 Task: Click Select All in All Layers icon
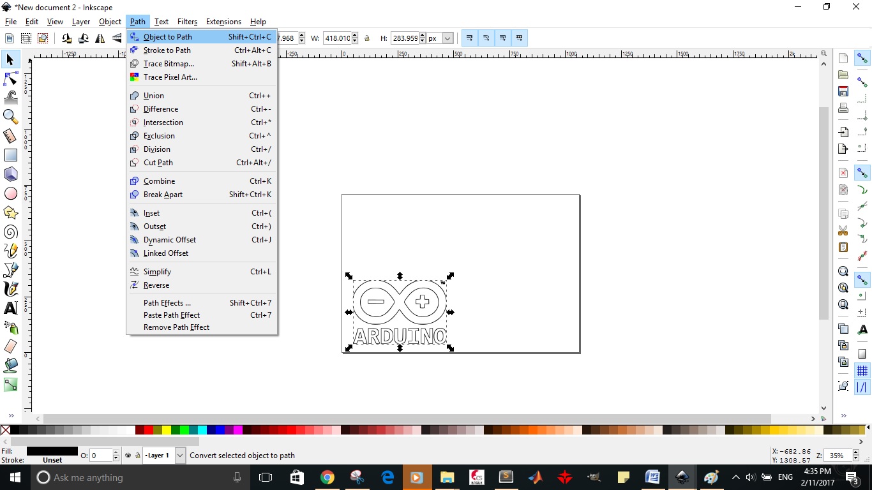click(26, 38)
